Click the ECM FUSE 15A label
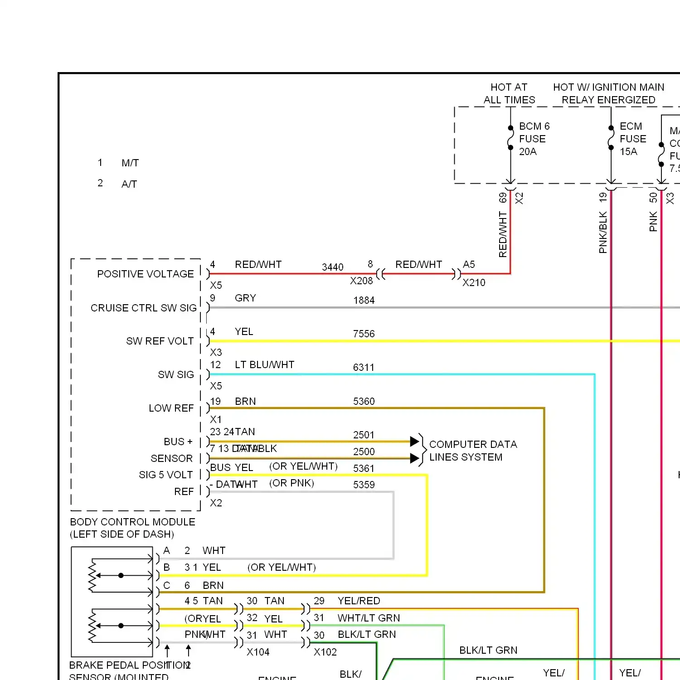This screenshot has height=680, width=680. tap(633, 139)
